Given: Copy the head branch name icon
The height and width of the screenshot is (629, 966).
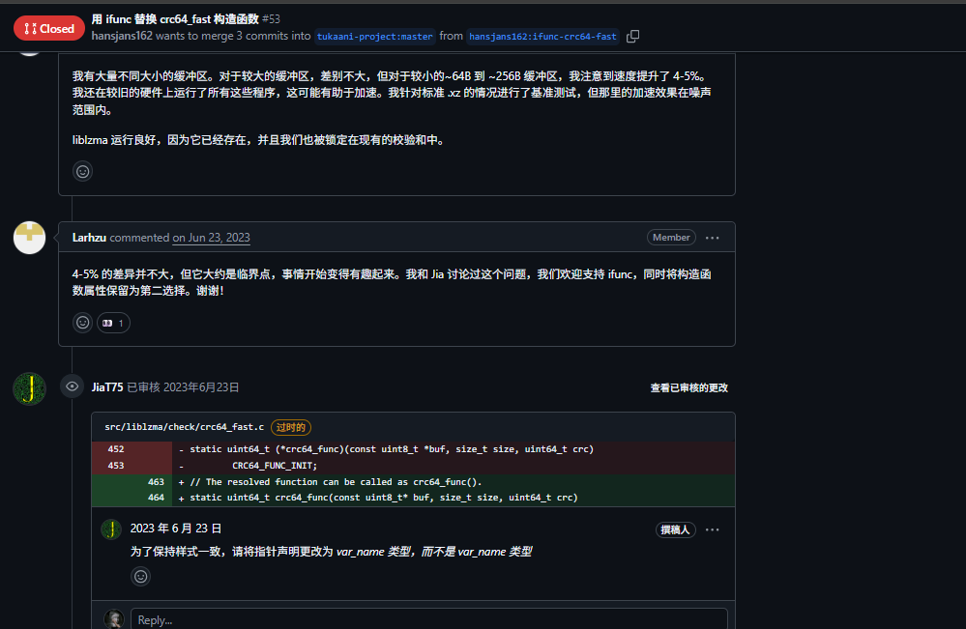Looking at the screenshot, I should 633,37.
